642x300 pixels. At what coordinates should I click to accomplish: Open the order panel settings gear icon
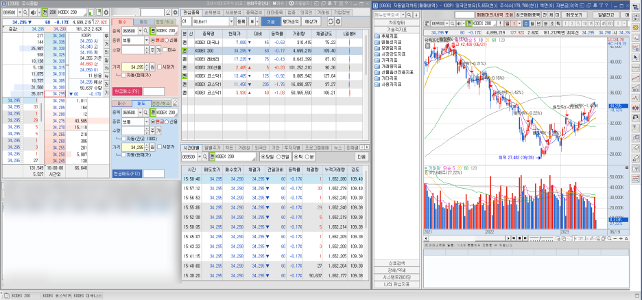175,13
